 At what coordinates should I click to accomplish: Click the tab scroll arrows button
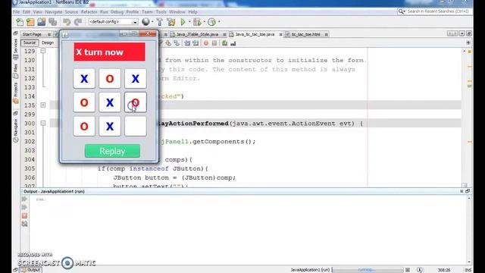coord(452,33)
